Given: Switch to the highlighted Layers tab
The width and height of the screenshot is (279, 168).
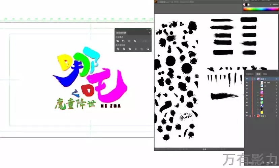Looking at the screenshot, I should tap(259, 73).
